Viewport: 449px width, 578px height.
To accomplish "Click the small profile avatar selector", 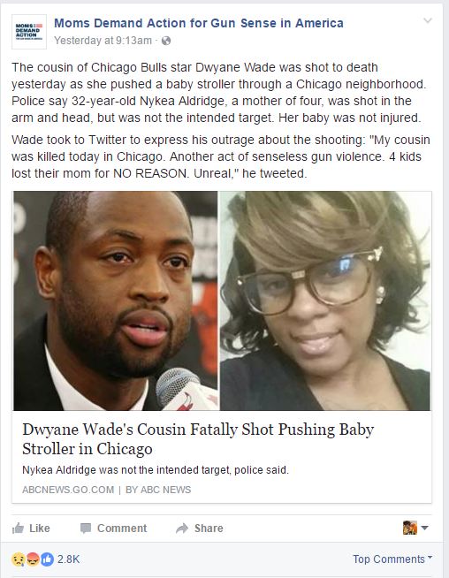I will point(410,528).
